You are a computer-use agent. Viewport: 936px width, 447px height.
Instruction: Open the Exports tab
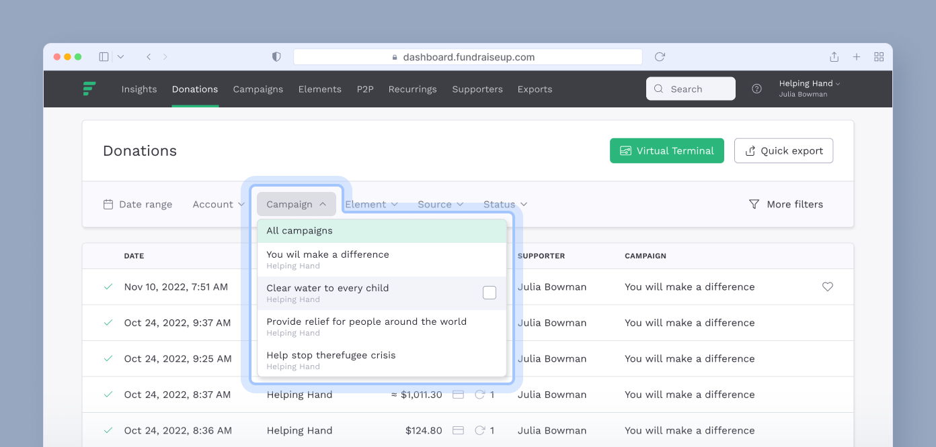(535, 89)
